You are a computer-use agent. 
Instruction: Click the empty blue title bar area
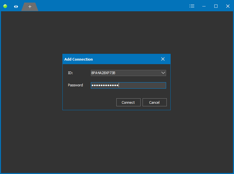[x=113, y=6]
